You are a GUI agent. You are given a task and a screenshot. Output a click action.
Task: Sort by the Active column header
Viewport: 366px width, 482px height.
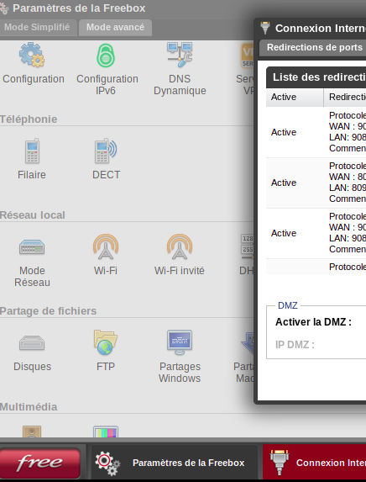click(295, 97)
